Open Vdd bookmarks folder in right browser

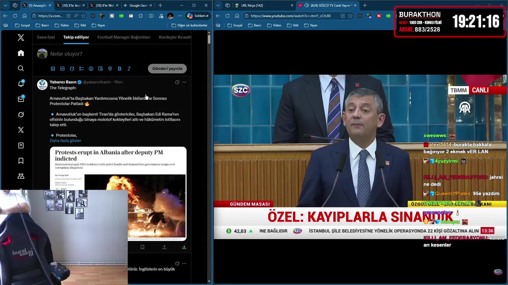point(292,25)
